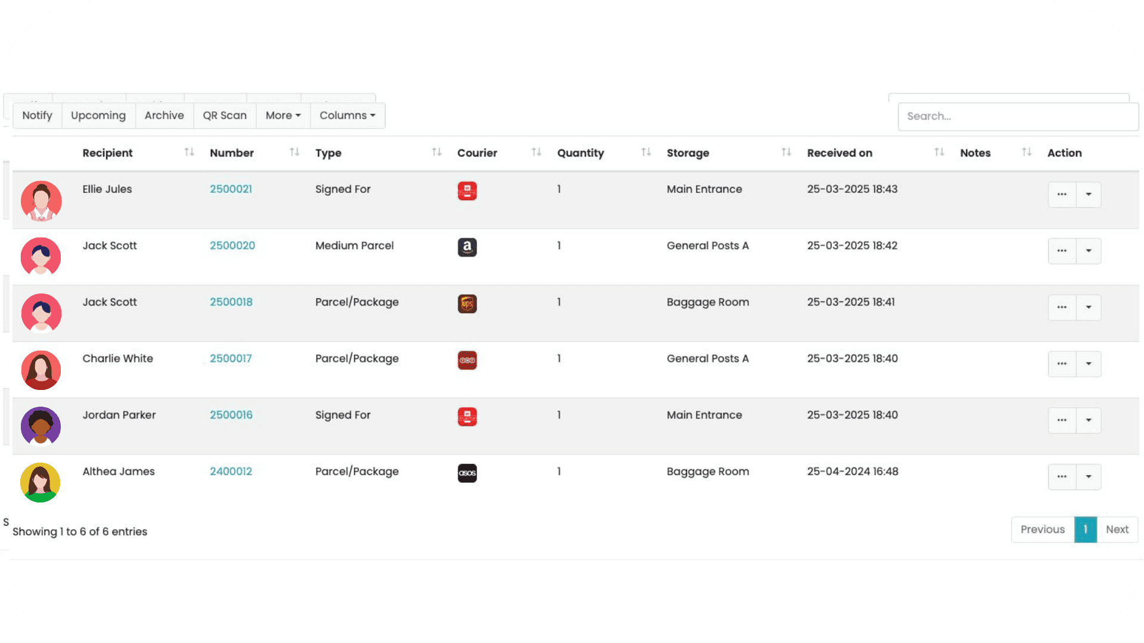
Task: Open the Columns dropdown
Action: point(347,116)
